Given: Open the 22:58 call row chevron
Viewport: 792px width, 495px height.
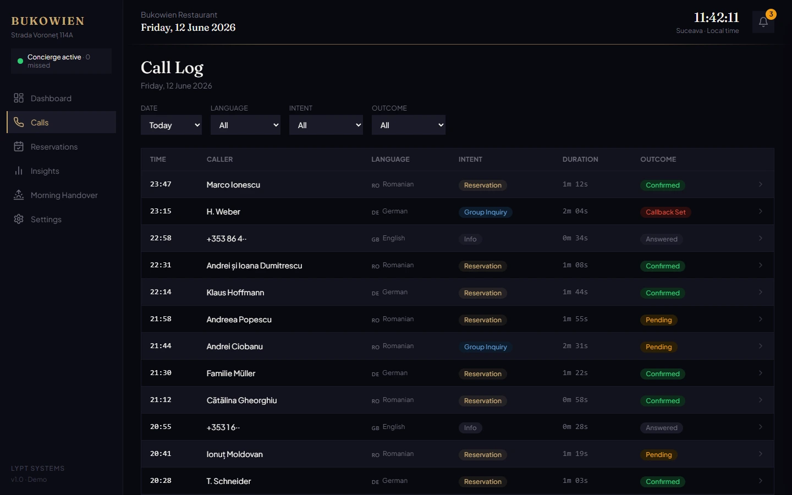Looking at the screenshot, I should click(761, 238).
